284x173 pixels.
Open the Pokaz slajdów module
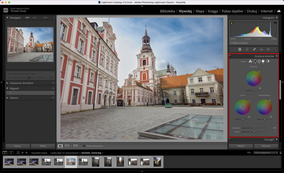232,11
